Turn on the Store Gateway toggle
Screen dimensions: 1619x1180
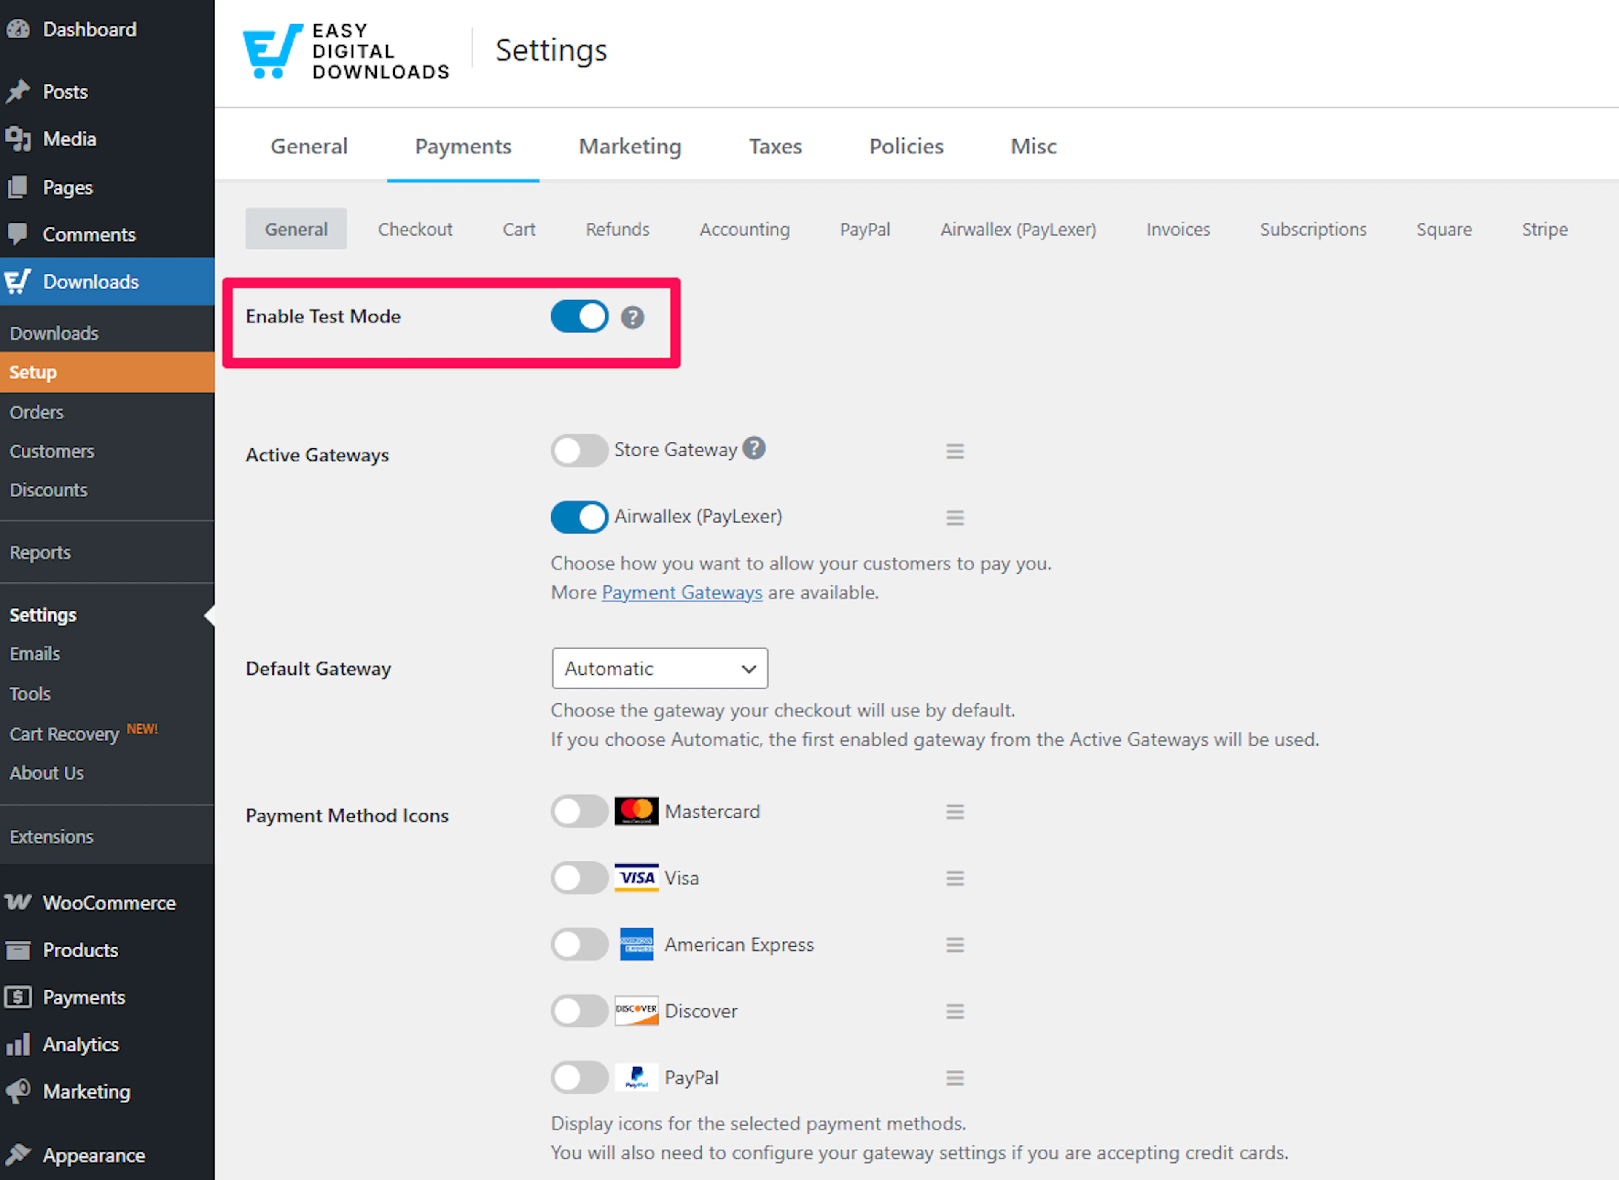pos(579,451)
